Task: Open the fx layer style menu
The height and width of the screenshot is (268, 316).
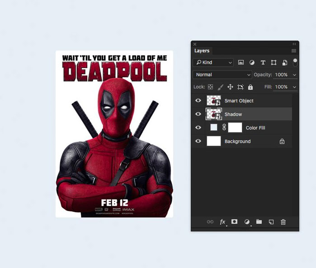Action: coord(222,222)
